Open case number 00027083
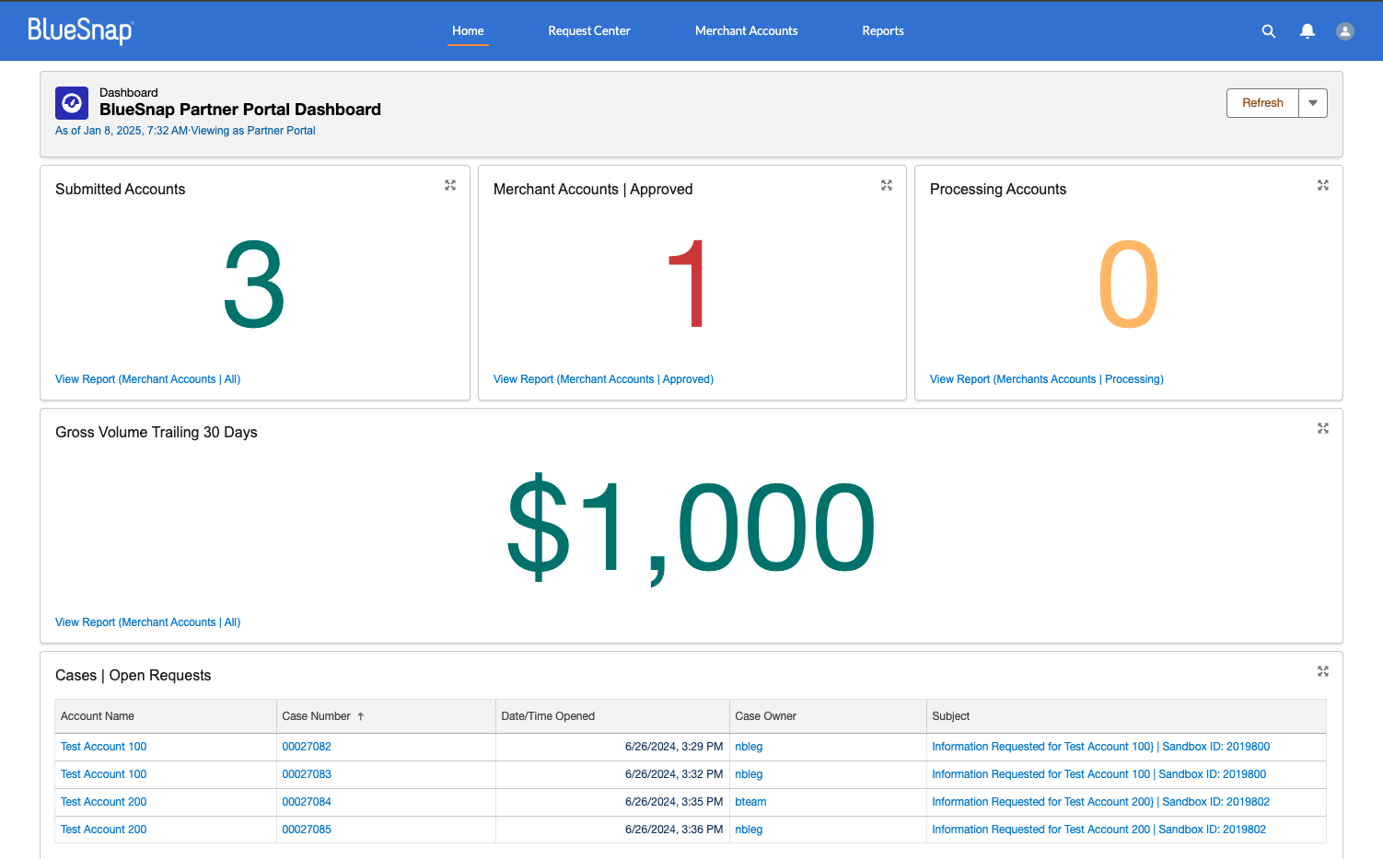This screenshot has height=859, width=1383. click(x=307, y=774)
